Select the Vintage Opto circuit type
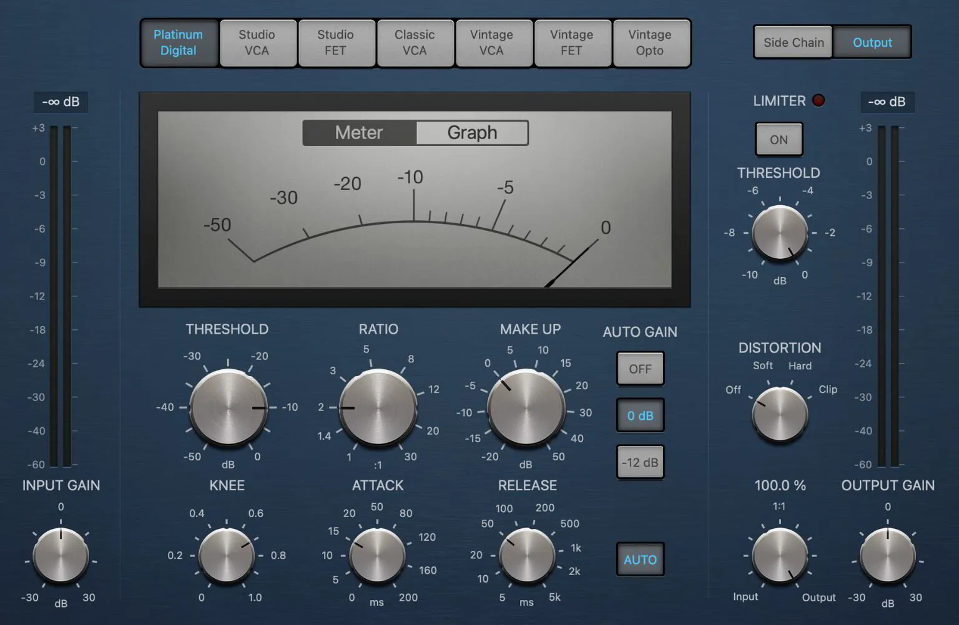Image resolution: width=959 pixels, height=625 pixels. click(x=651, y=43)
